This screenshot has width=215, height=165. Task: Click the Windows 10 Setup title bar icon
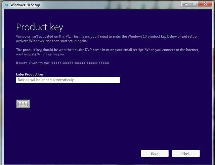(x=6, y=5)
